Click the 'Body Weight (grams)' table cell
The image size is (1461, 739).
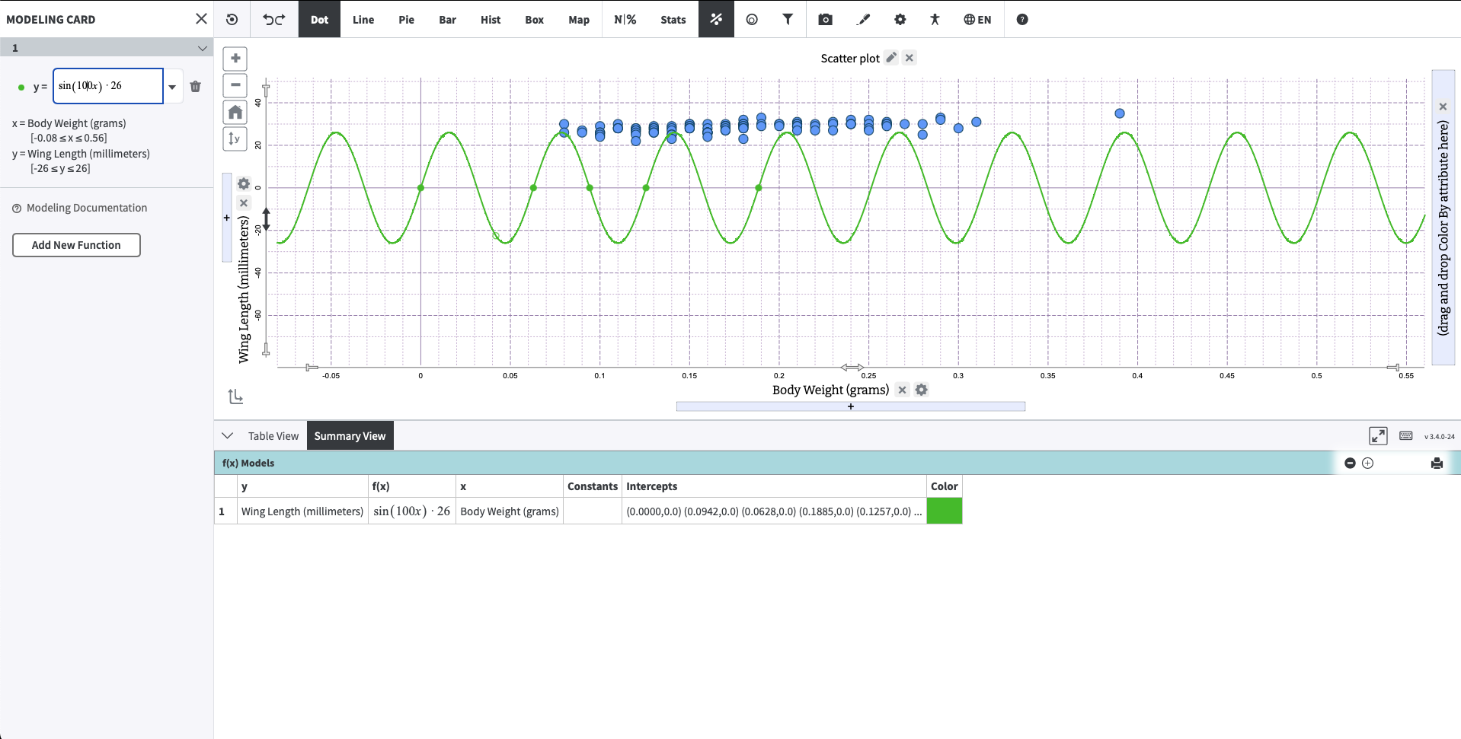pos(510,511)
